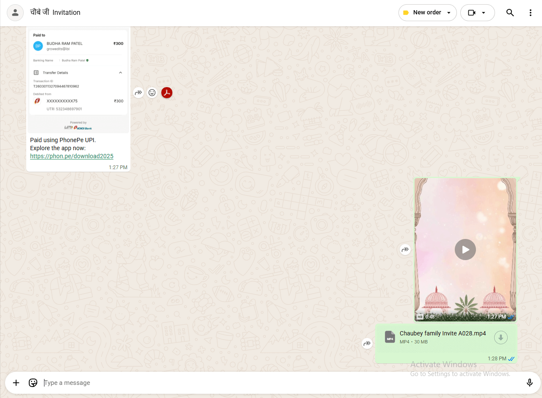React with emoji to payment message
The height and width of the screenshot is (398, 542).
click(x=152, y=93)
